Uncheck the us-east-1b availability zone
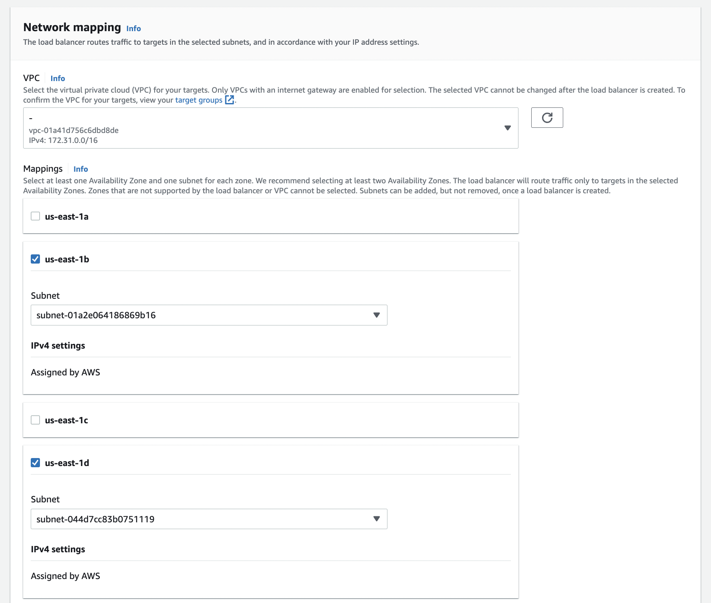This screenshot has width=711, height=603. point(36,259)
